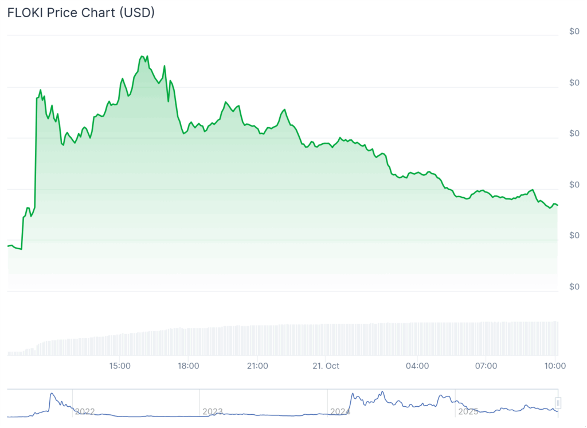Click the topmost $0 price axis label
This screenshot has height=428, width=587.
click(574, 32)
